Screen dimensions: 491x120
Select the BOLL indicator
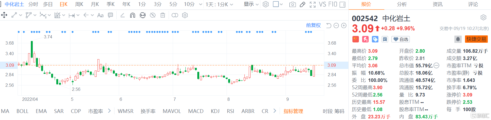(x=22, y=111)
